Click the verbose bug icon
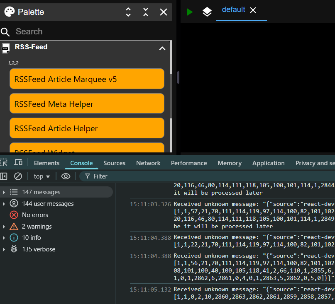Image resolution: width=335 pixels, height=304 pixels. tap(14, 249)
